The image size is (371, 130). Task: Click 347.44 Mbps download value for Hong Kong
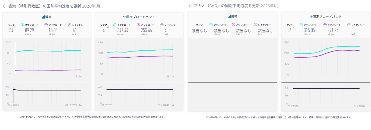pyautogui.click(x=123, y=30)
